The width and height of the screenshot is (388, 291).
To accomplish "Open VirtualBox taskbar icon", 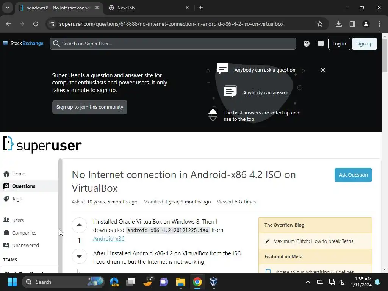I will click(x=213, y=282).
